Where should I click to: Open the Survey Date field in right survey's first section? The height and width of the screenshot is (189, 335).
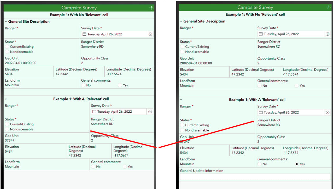[291, 34]
